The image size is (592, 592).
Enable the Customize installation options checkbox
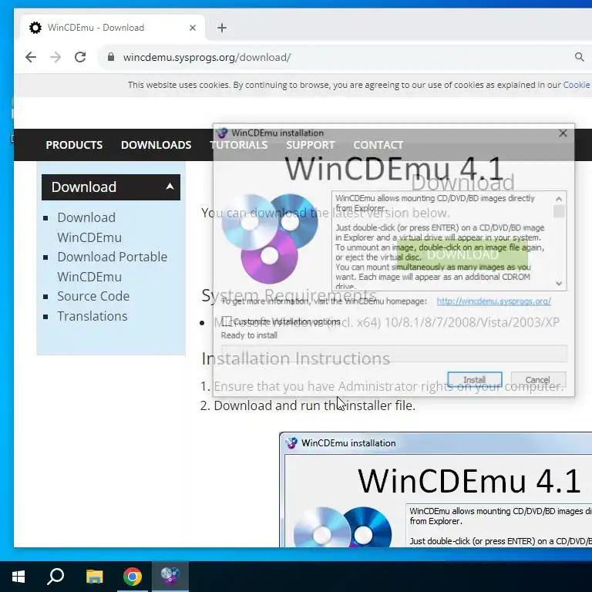(x=226, y=321)
